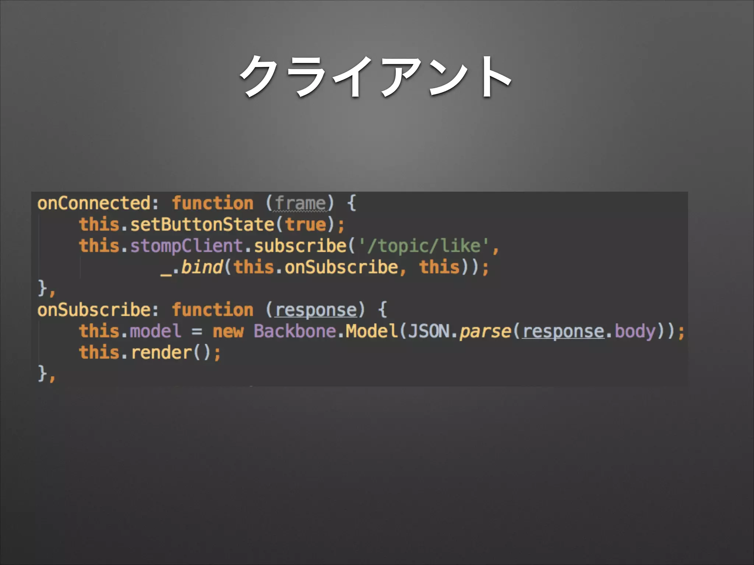Click the true keyword argument

[x=306, y=225]
